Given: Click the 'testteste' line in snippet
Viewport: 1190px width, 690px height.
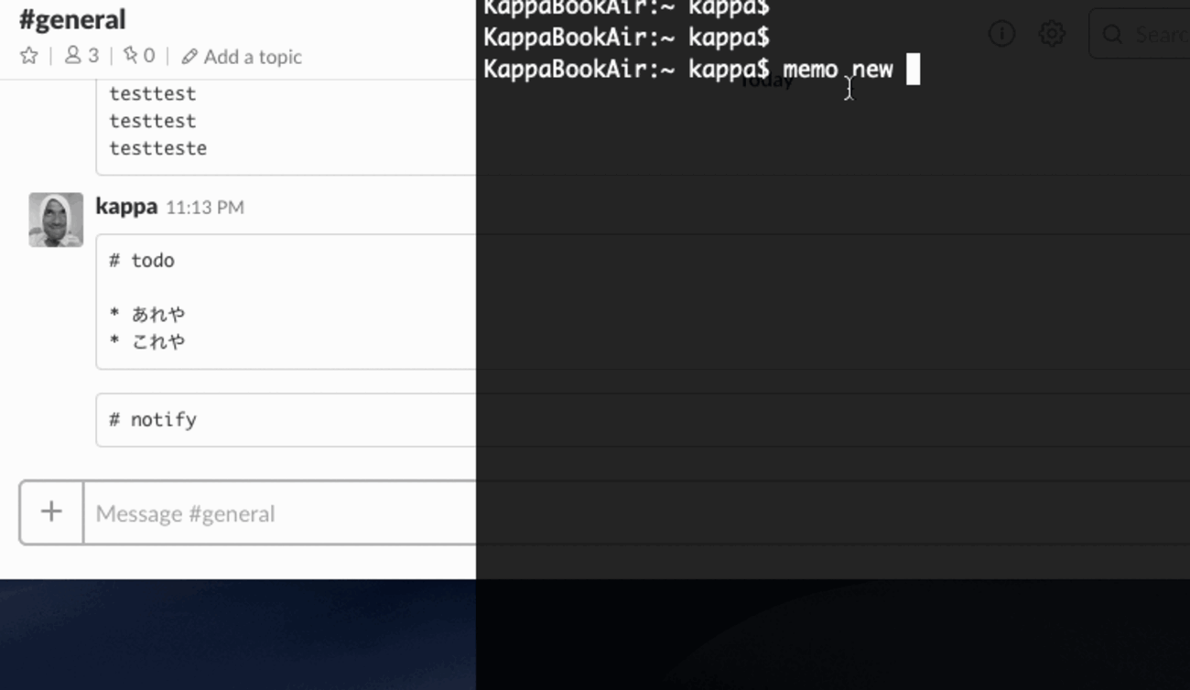Looking at the screenshot, I should click(x=158, y=148).
